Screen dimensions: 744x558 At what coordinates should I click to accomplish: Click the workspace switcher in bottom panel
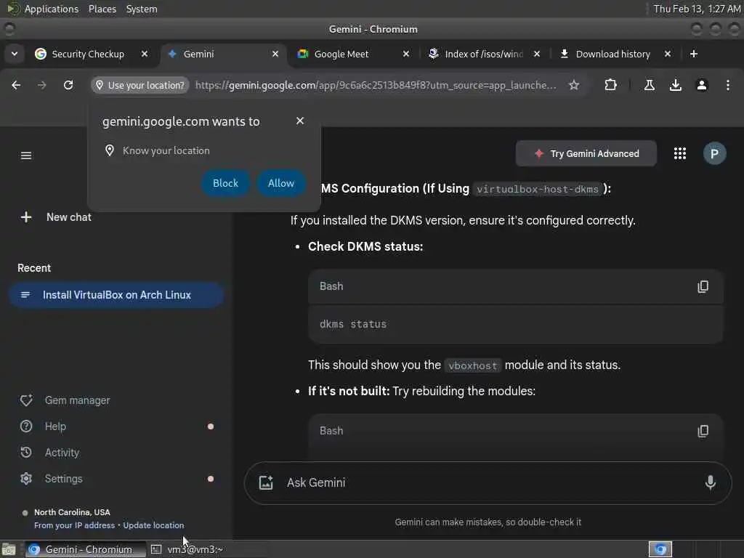[660, 549]
